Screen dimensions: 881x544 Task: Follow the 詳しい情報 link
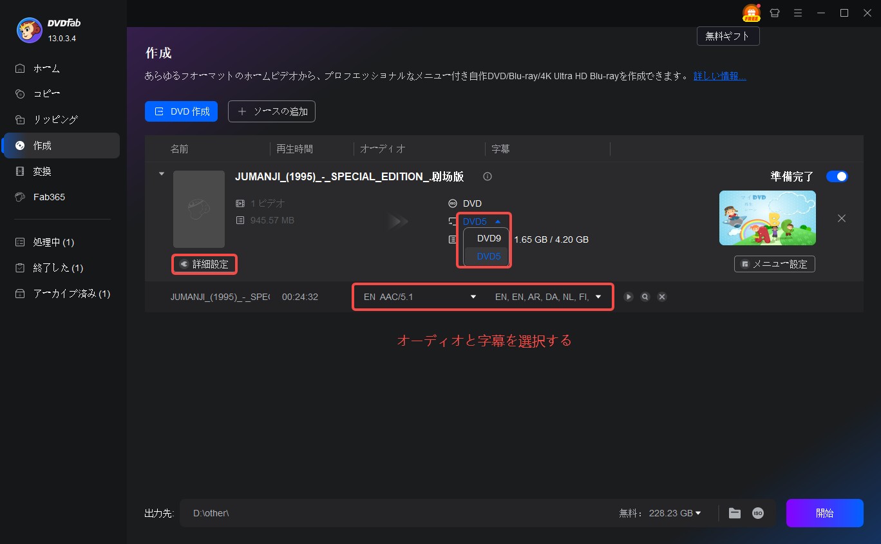[719, 76]
